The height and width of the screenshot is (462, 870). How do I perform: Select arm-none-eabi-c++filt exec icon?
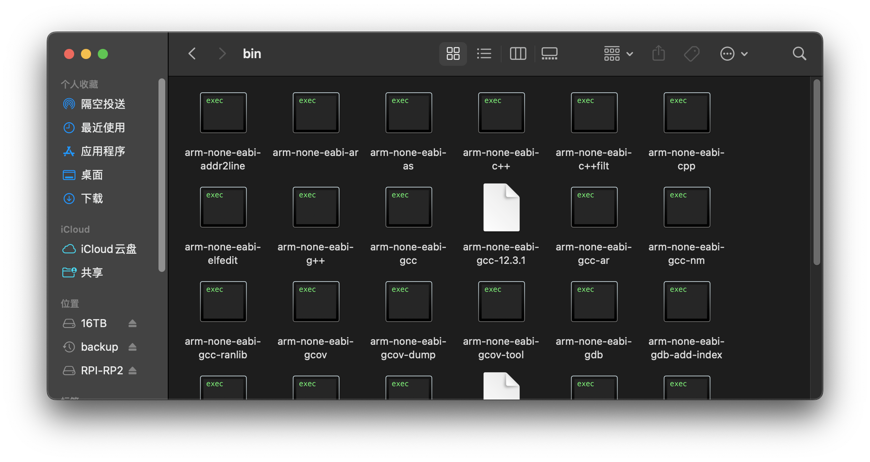[x=594, y=113]
